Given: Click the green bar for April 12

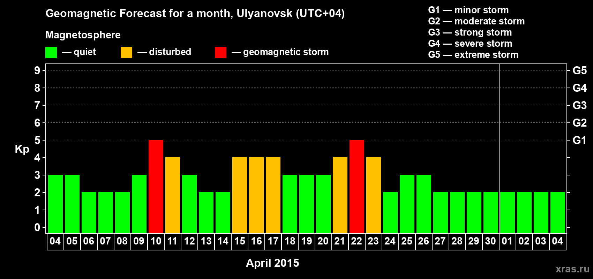Looking at the screenshot, I should point(189,204).
